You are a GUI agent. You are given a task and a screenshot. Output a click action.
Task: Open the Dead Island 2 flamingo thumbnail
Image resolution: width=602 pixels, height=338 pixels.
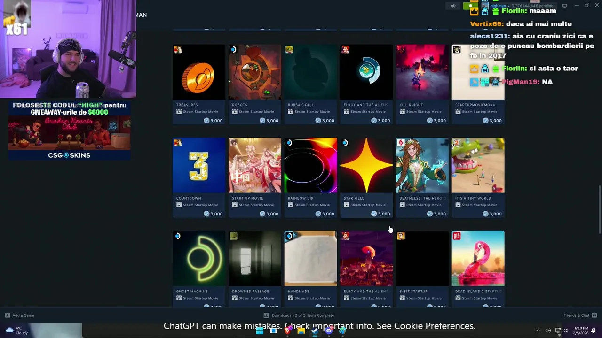click(x=478, y=258)
